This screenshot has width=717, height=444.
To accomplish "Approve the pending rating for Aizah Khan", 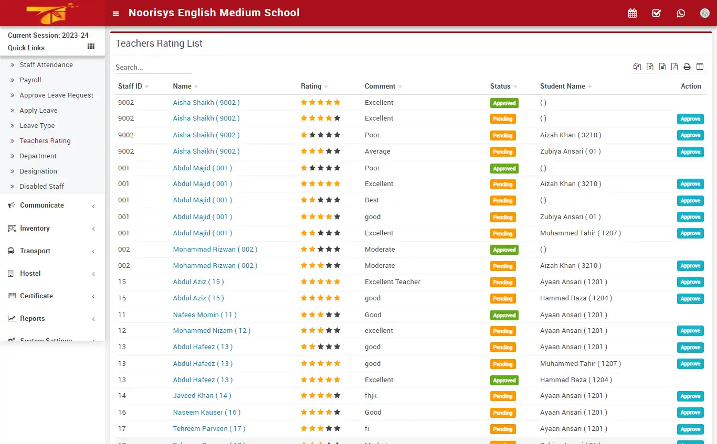I will (x=690, y=135).
